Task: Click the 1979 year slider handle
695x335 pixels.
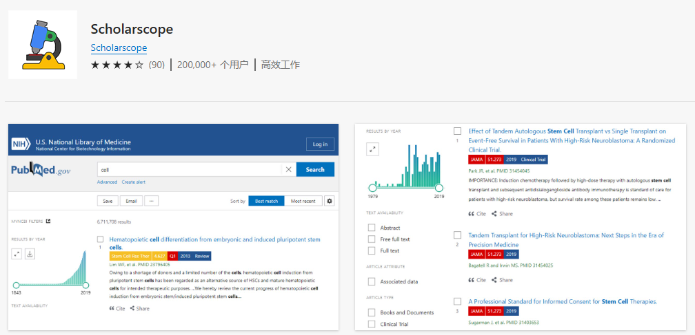Action: click(373, 187)
